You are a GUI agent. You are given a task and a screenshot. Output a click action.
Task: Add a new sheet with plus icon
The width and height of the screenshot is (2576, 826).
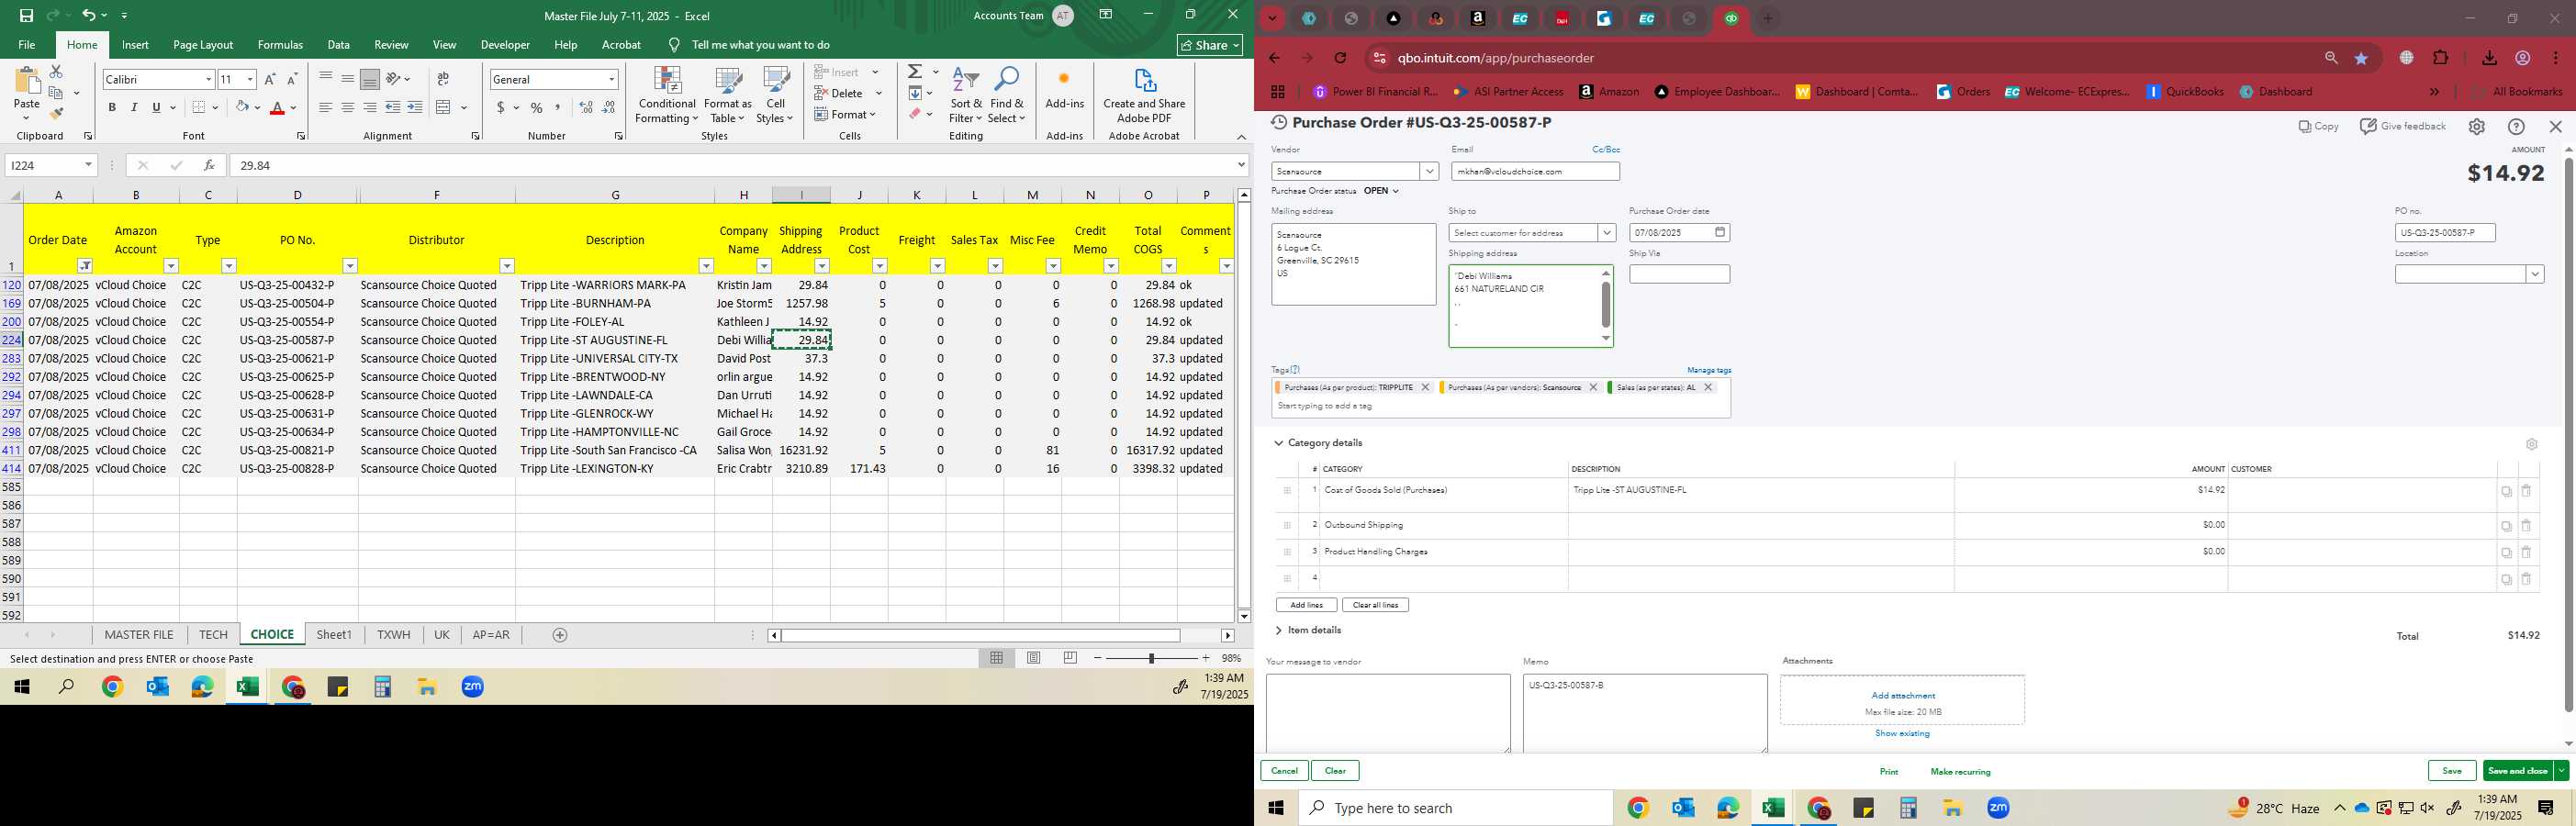click(x=560, y=635)
